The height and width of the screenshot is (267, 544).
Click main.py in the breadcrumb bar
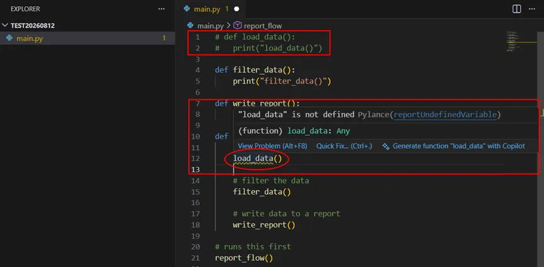pos(211,26)
